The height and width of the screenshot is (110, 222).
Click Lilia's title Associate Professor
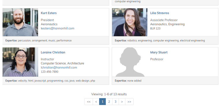coord(164,20)
